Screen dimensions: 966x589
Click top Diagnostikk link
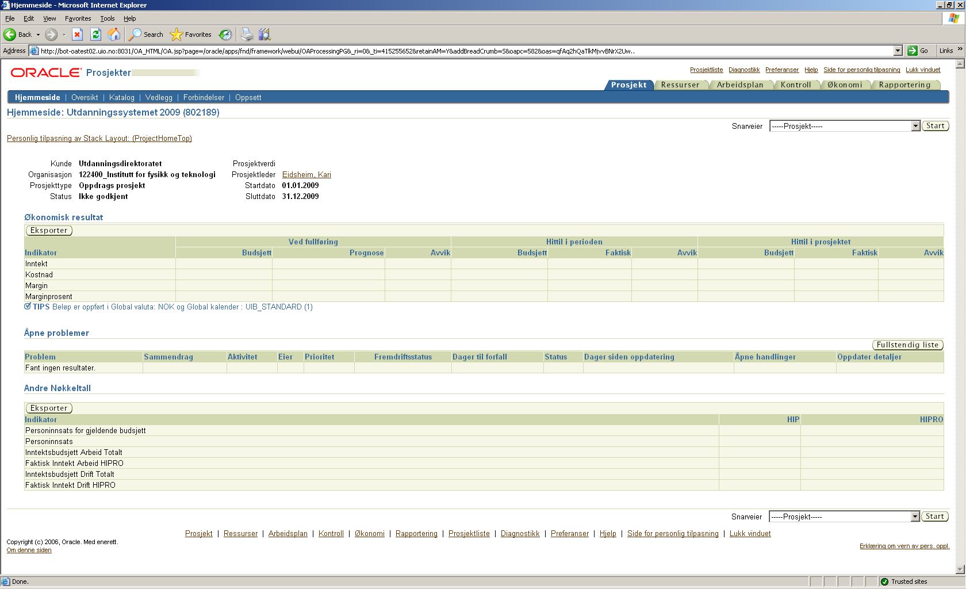[x=744, y=70]
